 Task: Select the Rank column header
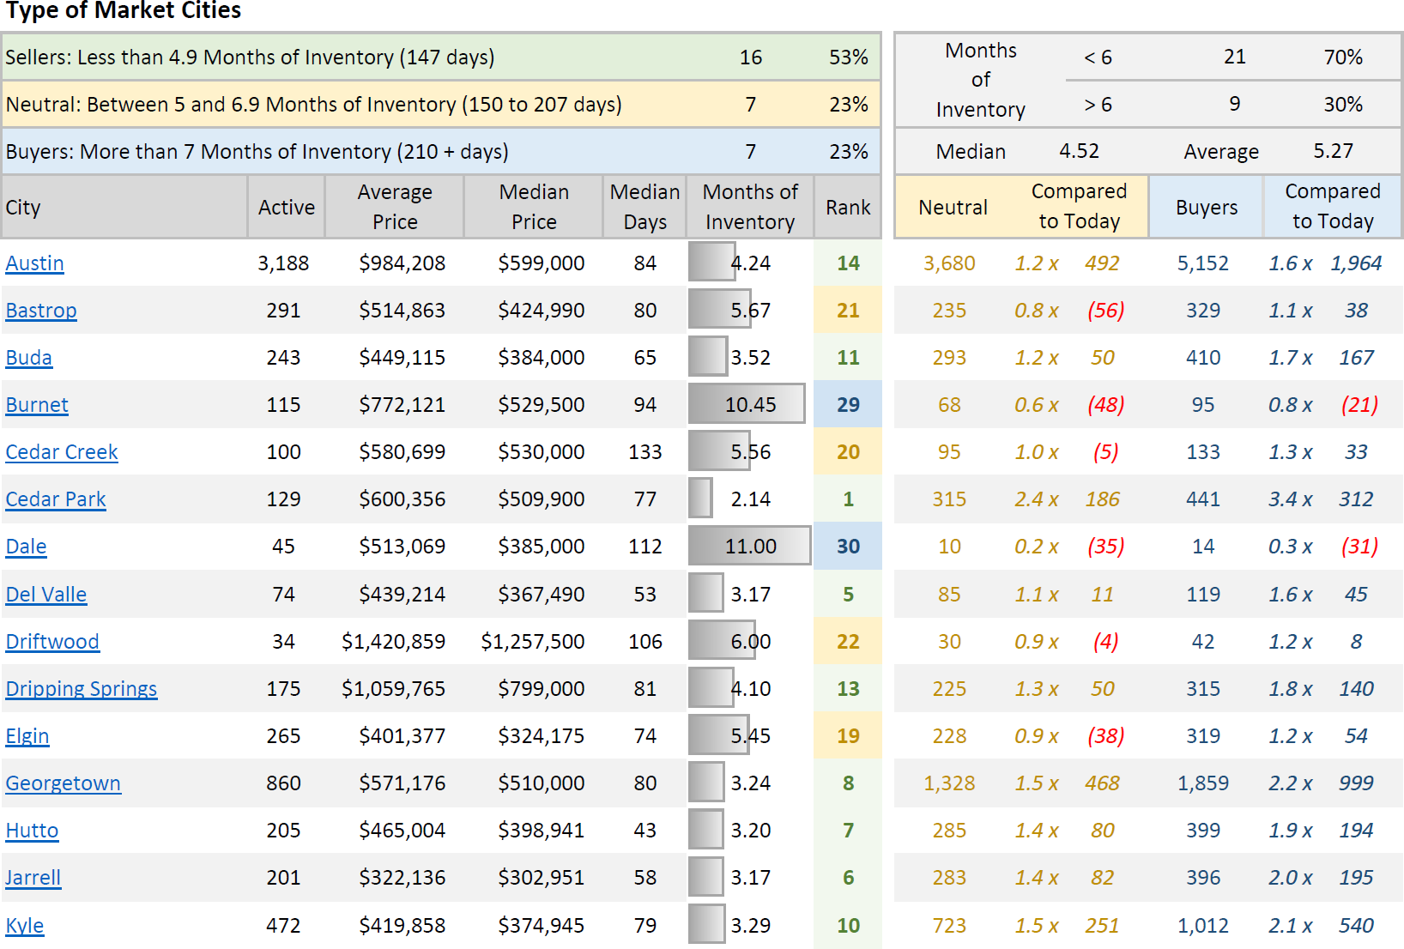848,207
